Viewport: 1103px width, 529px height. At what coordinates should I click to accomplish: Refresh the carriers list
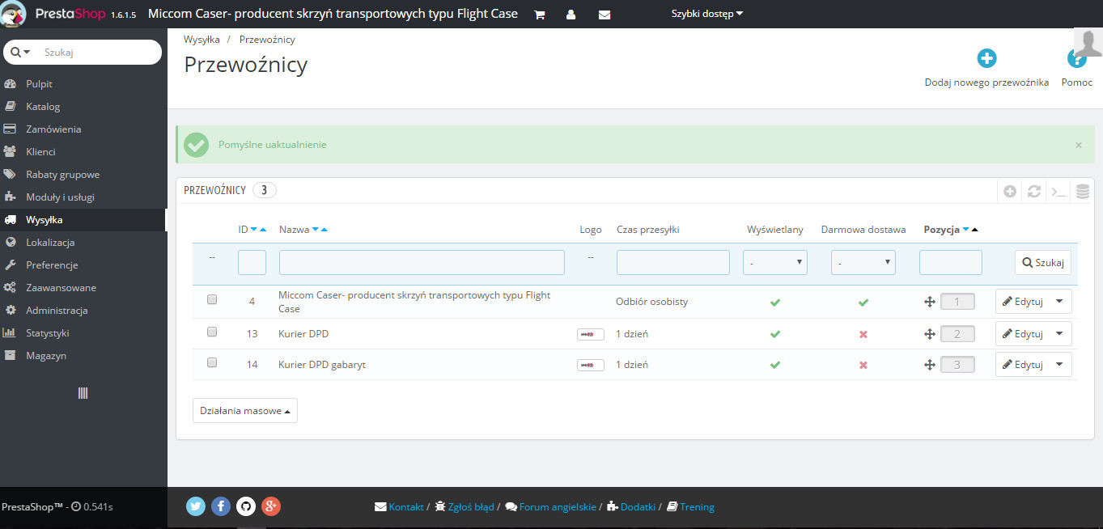click(x=1034, y=192)
